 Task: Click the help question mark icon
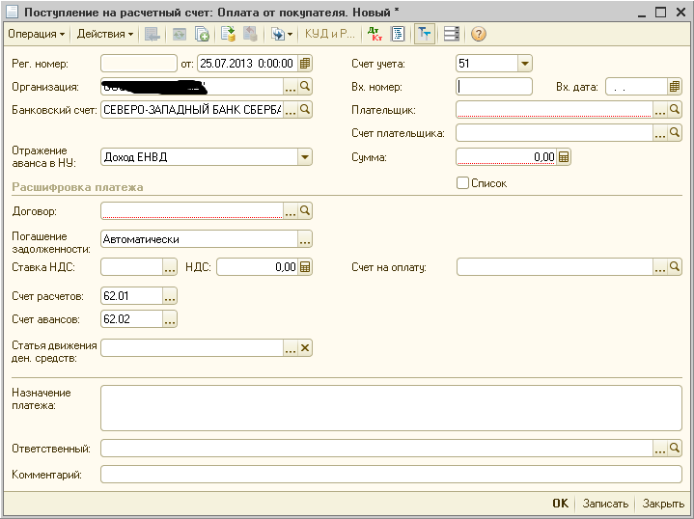(479, 34)
